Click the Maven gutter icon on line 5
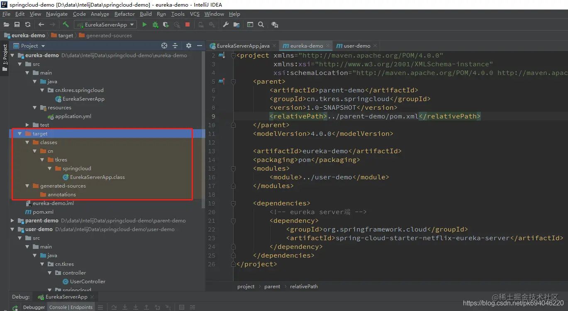The width and height of the screenshot is (568, 311). pyautogui.click(x=222, y=81)
